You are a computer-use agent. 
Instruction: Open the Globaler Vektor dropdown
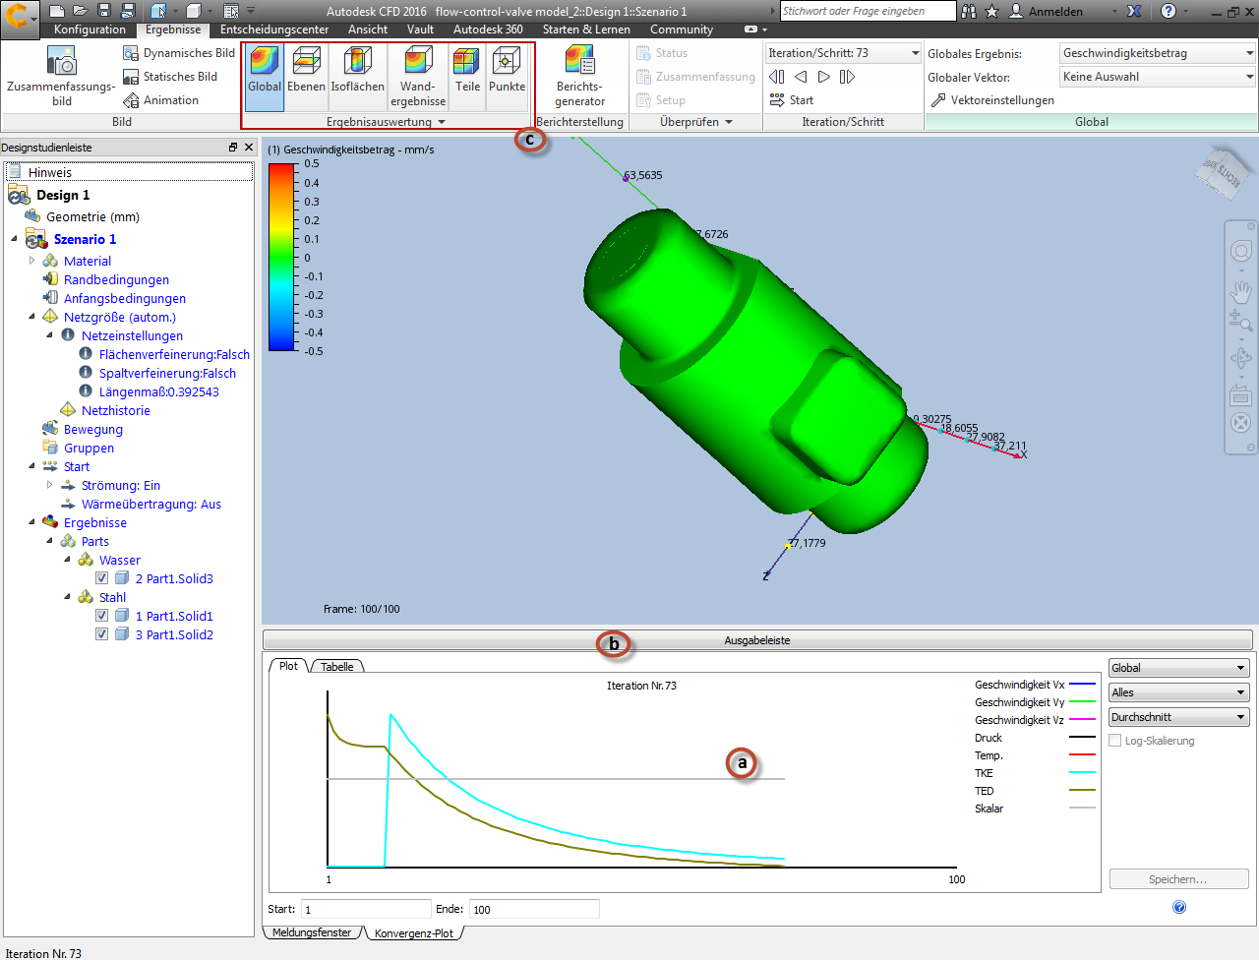coord(1158,77)
